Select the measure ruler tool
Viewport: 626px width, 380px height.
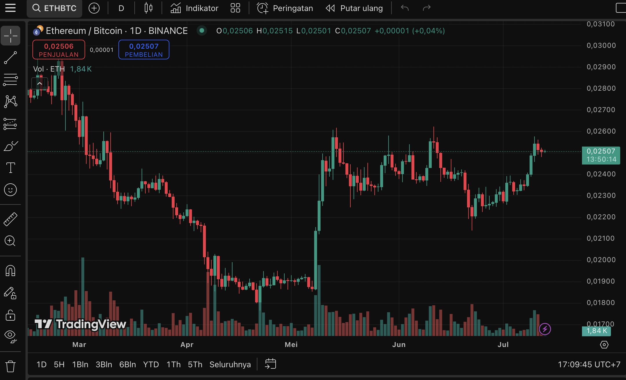tap(10, 219)
